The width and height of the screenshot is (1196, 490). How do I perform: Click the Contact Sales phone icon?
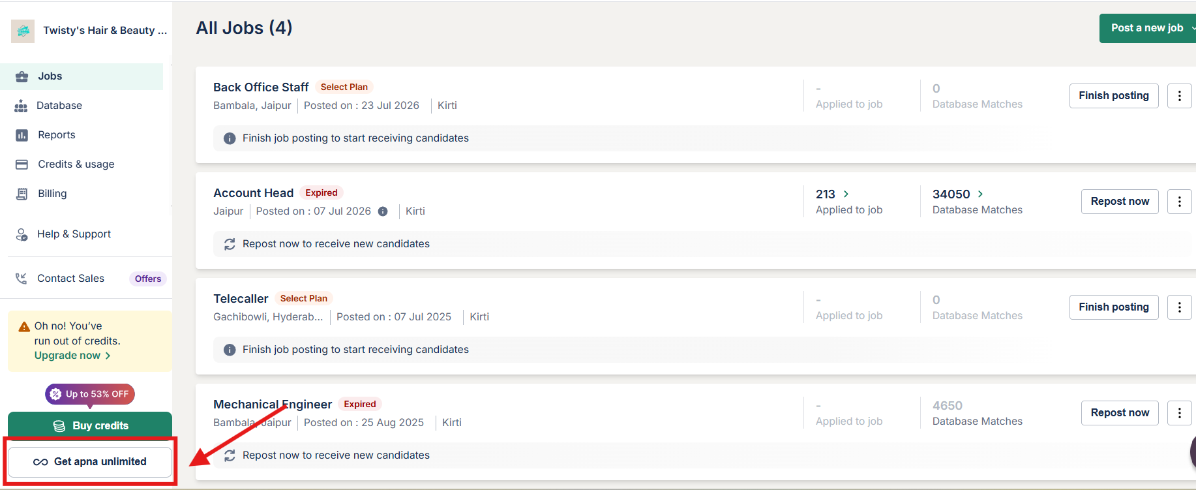(22, 279)
